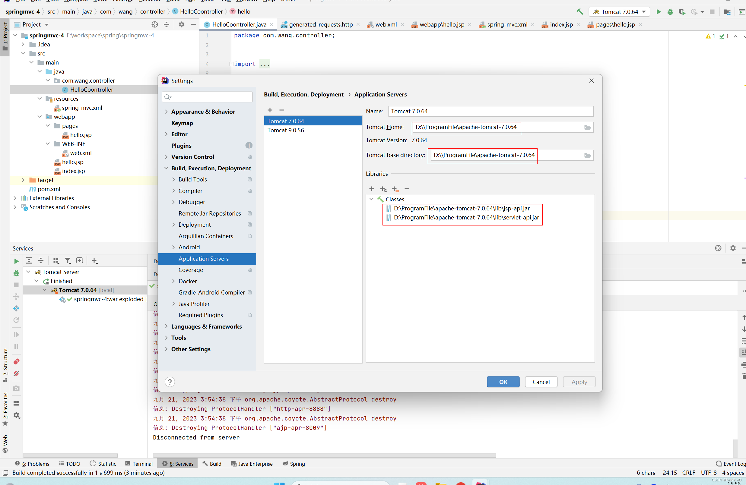Open the Plugins settings page
Screen dimensions: 746x485
pos(182,145)
